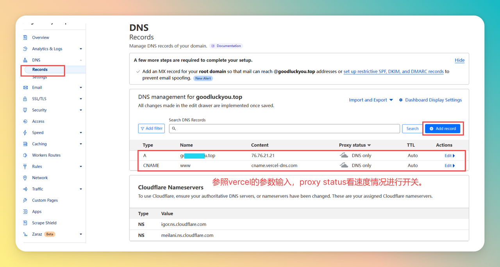Click the Workers Routes icon
500x267 pixels.
coord(25,155)
